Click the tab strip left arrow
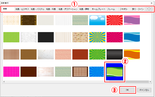The image size is (155, 97). coord(147,9)
